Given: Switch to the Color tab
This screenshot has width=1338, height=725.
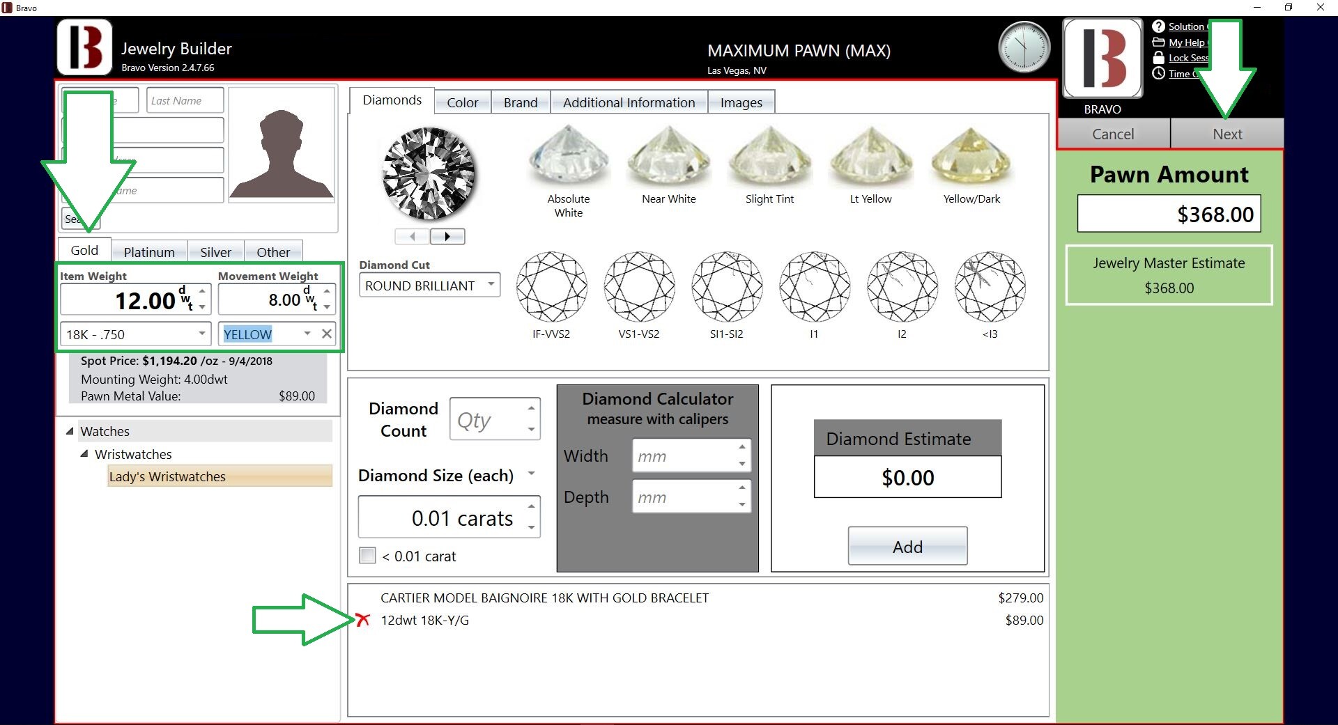Looking at the screenshot, I should (x=462, y=102).
